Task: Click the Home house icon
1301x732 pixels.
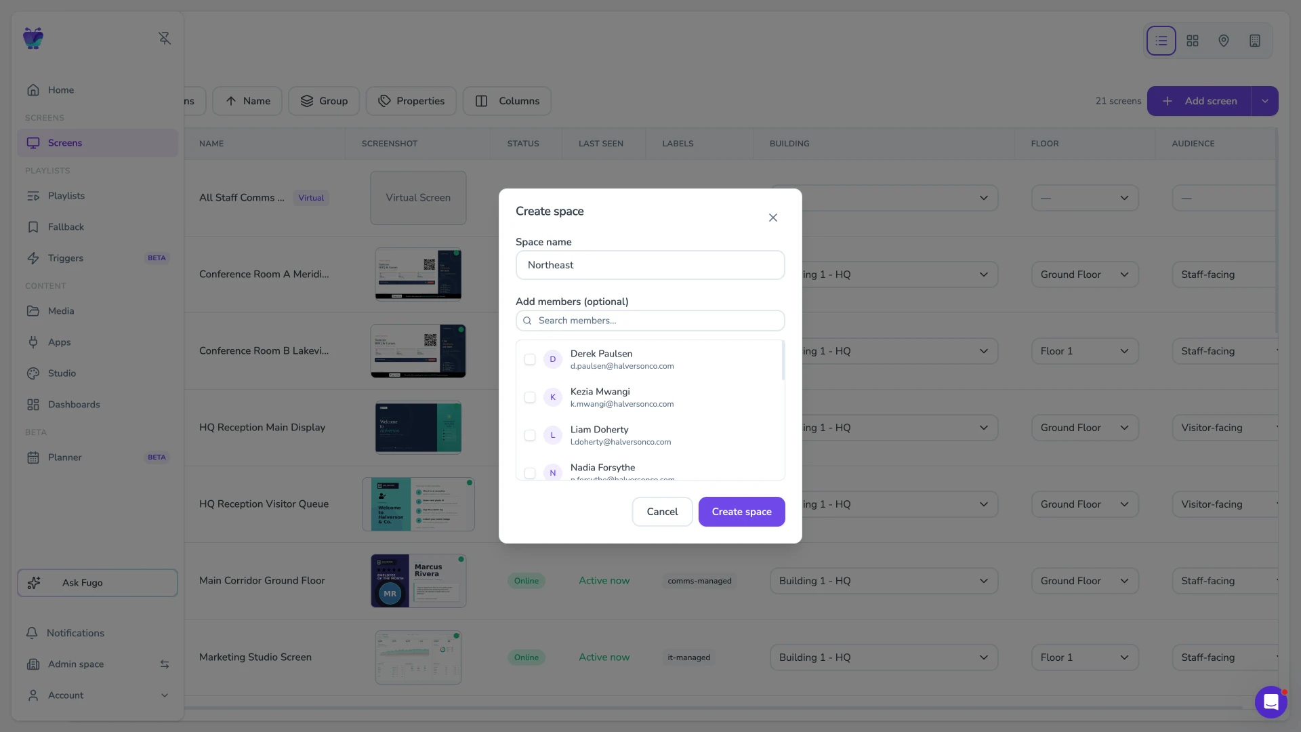Action: 33,90
